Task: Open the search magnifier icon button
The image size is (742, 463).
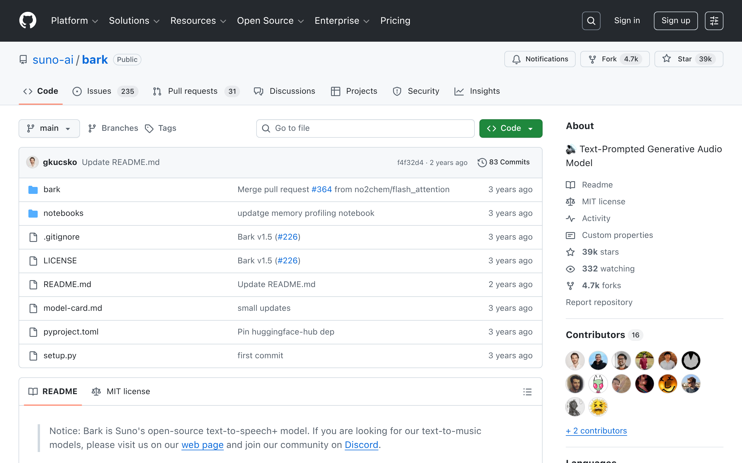Action: 591,21
